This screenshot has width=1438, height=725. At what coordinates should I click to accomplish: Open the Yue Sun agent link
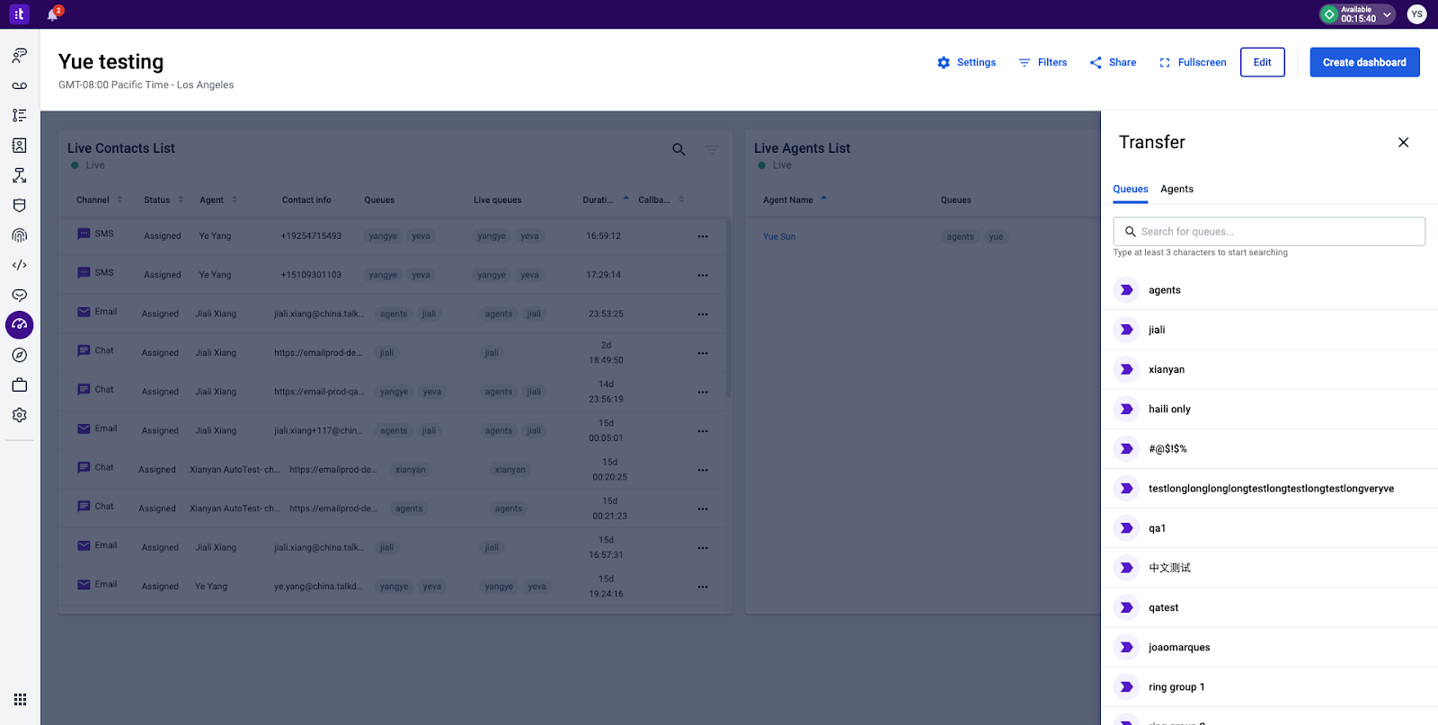pyautogui.click(x=779, y=237)
